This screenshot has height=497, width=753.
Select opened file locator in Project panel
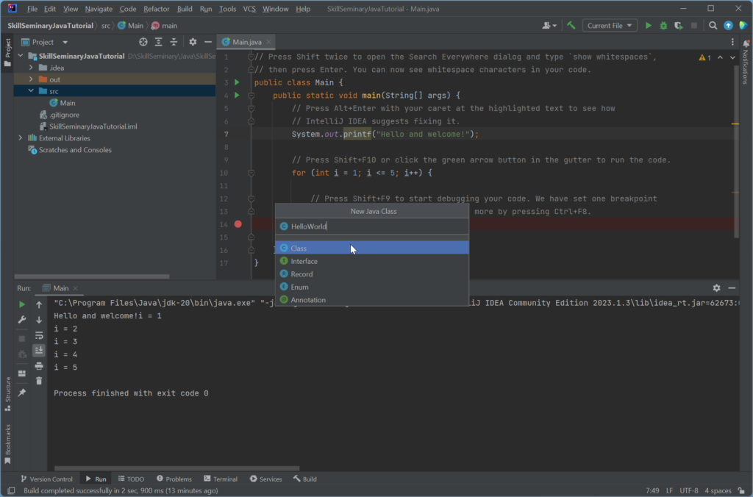pyautogui.click(x=143, y=42)
